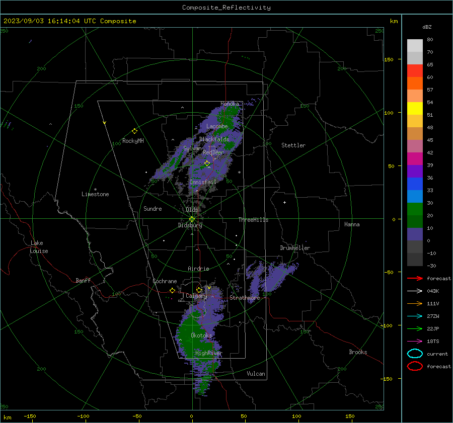Click the red forecast ellipse icon
453x423 pixels.
click(x=415, y=366)
